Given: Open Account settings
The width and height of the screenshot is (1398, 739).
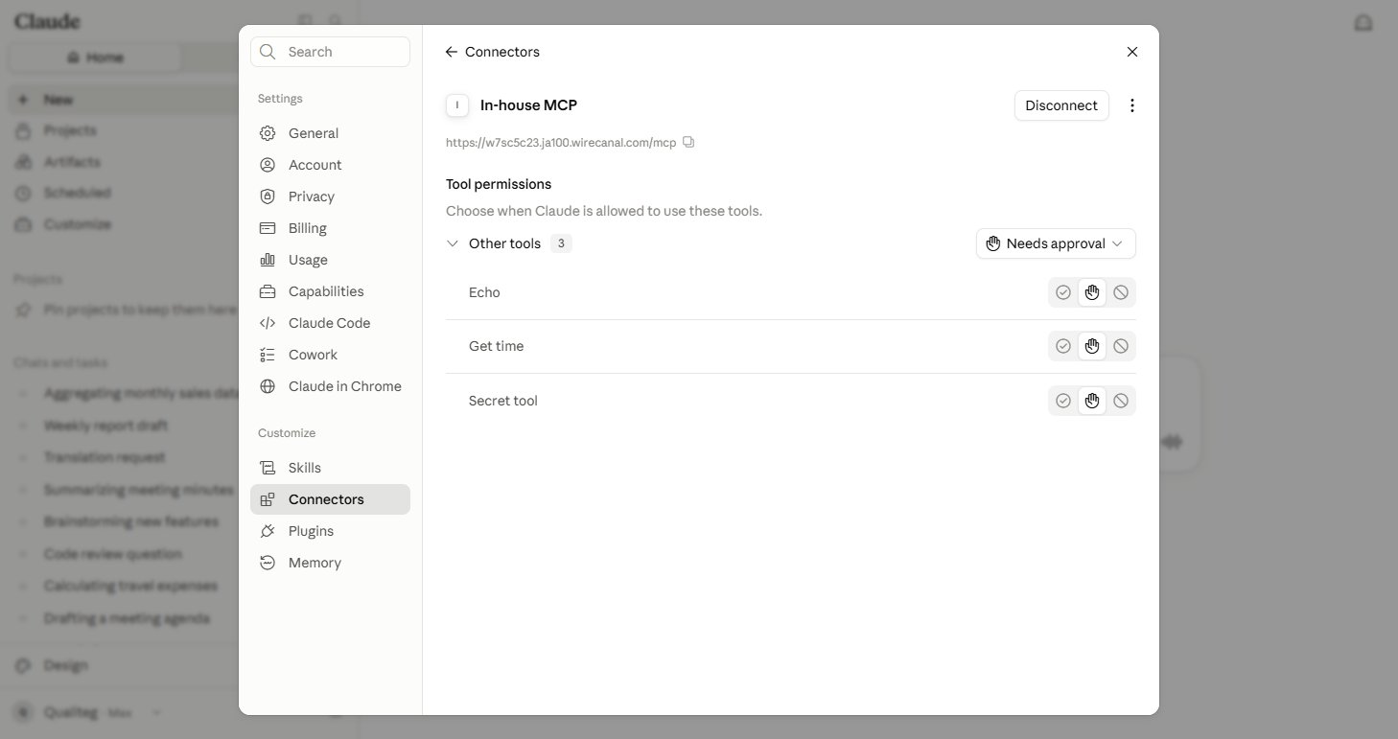Looking at the screenshot, I should [x=330, y=165].
